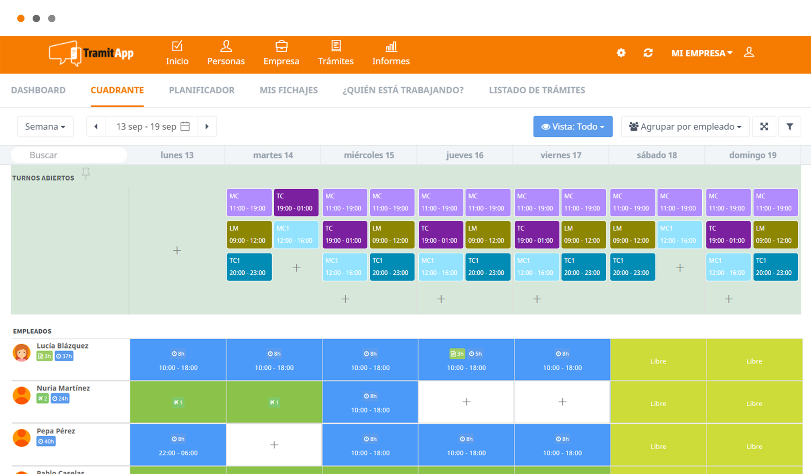Add shift for Pepa Pérez on martes 14
This screenshot has width=811, height=474.
coord(274,444)
